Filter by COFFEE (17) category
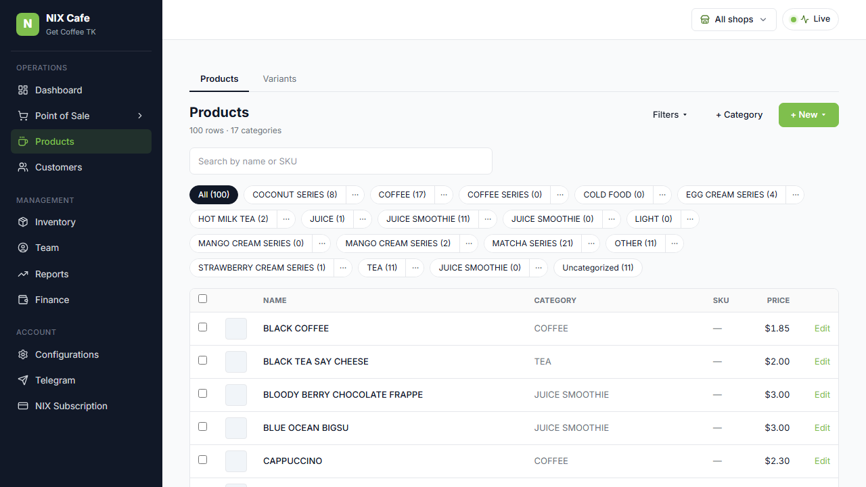The width and height of the screenshot is (866, 487). [x=403, y=195]
